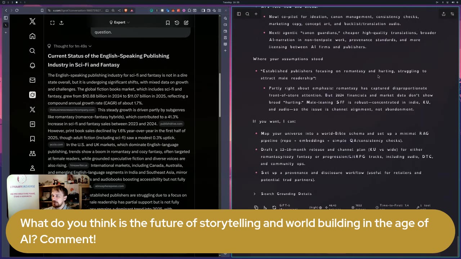Open vertical tabs panel icon in browser

point(6,18)
